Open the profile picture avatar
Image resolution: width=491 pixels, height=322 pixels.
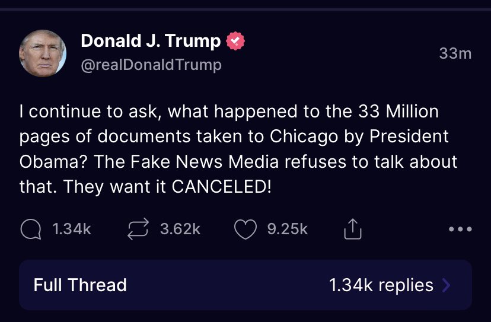click(x=43, y=53)
